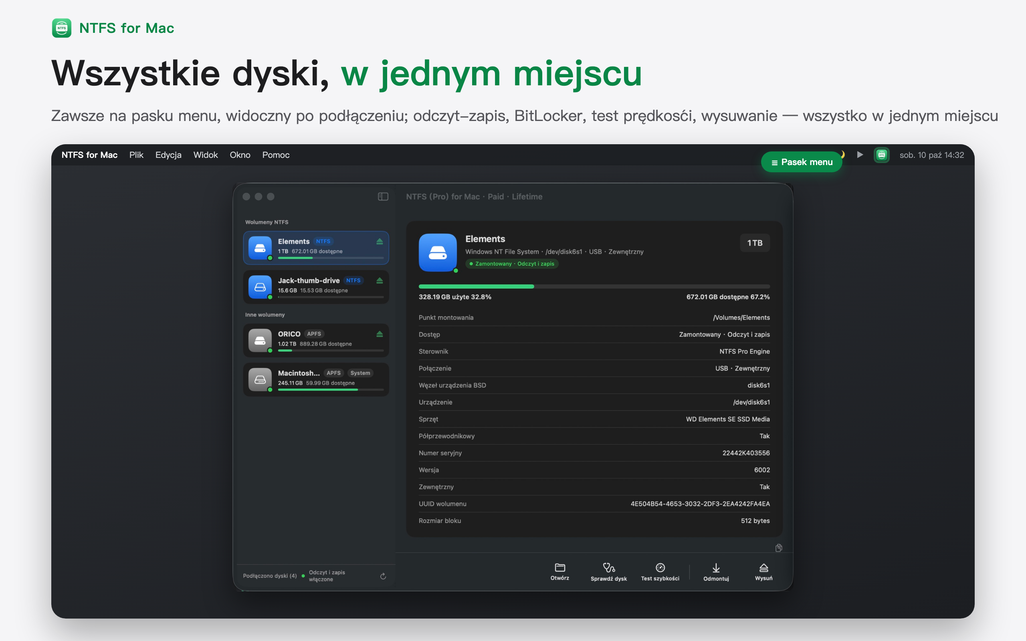Click the large Elements drive icon

point(438,253)
